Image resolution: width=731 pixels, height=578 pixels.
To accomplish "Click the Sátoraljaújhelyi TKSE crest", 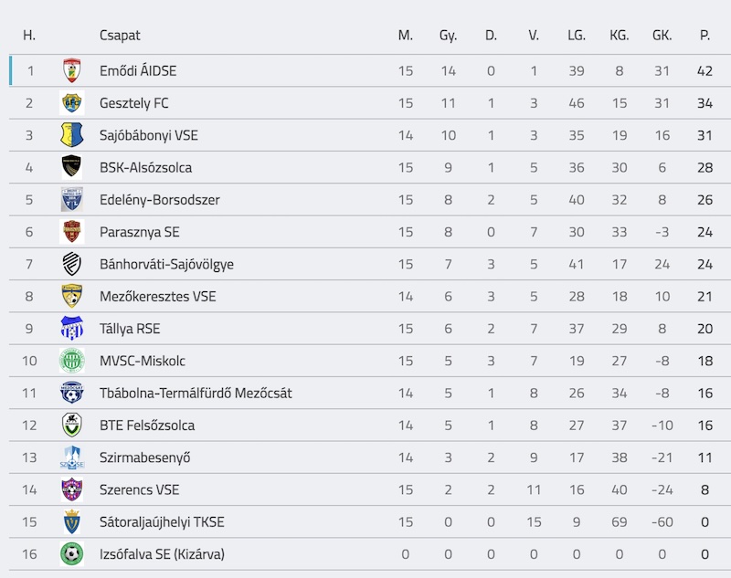I will click(71, 521).
